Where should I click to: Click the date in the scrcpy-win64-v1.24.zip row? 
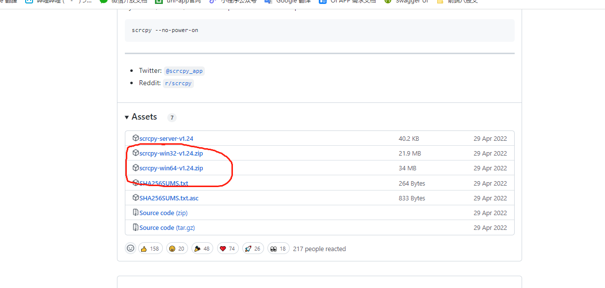tap(491, 168)
